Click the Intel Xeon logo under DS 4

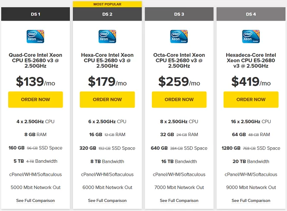pos(251,37)
